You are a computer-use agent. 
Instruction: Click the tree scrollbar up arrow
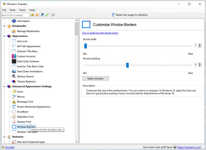[77, 21]
